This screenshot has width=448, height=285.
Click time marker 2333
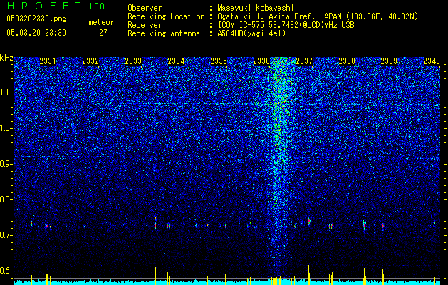133,61
